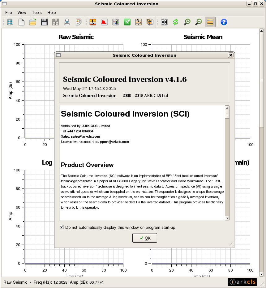Open a saved session from the folder icon
The width and height of the screenshot is (266, 288).
pyautogui.click(x=33, y=22)
